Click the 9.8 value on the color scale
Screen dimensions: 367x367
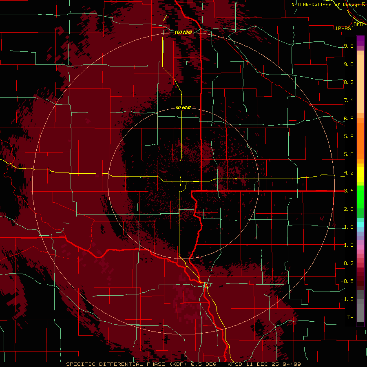[x=349, y=46]
